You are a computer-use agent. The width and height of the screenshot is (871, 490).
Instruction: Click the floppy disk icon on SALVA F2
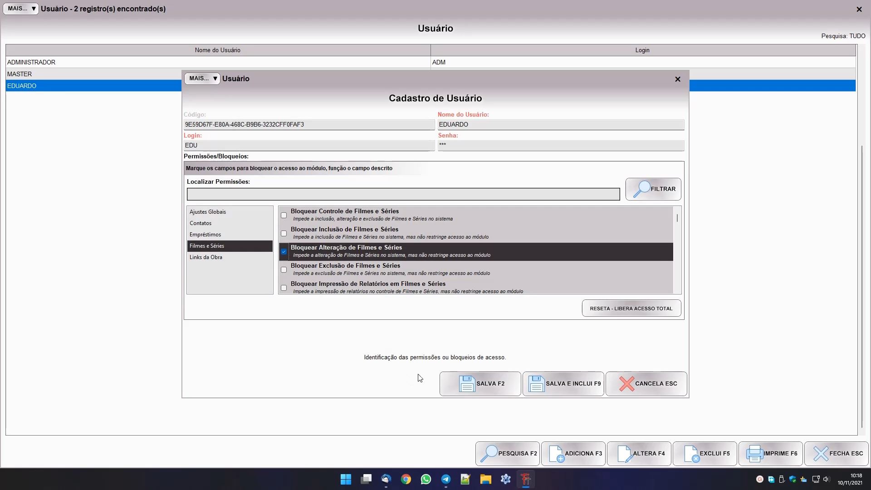coord(467,384)
